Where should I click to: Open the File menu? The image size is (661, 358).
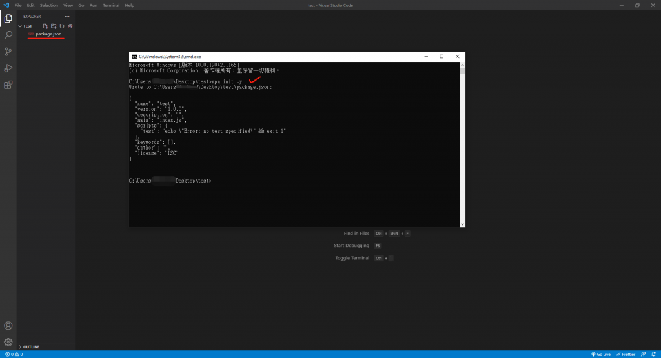18,5
